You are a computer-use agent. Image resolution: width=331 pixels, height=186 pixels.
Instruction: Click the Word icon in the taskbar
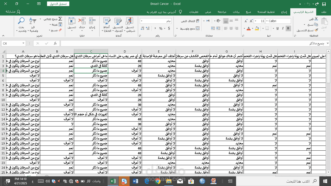pyautogui.click(x=136, y=181)
